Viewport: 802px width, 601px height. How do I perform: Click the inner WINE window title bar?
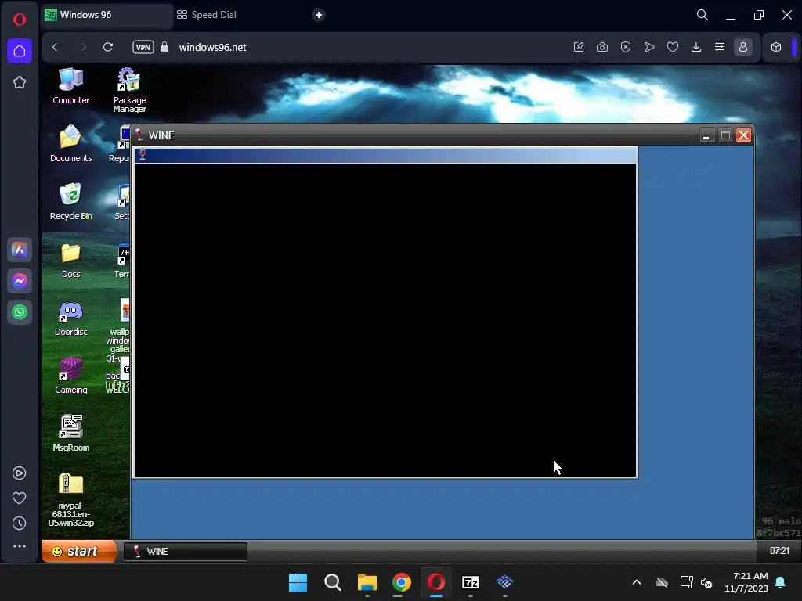coord(385,155)
